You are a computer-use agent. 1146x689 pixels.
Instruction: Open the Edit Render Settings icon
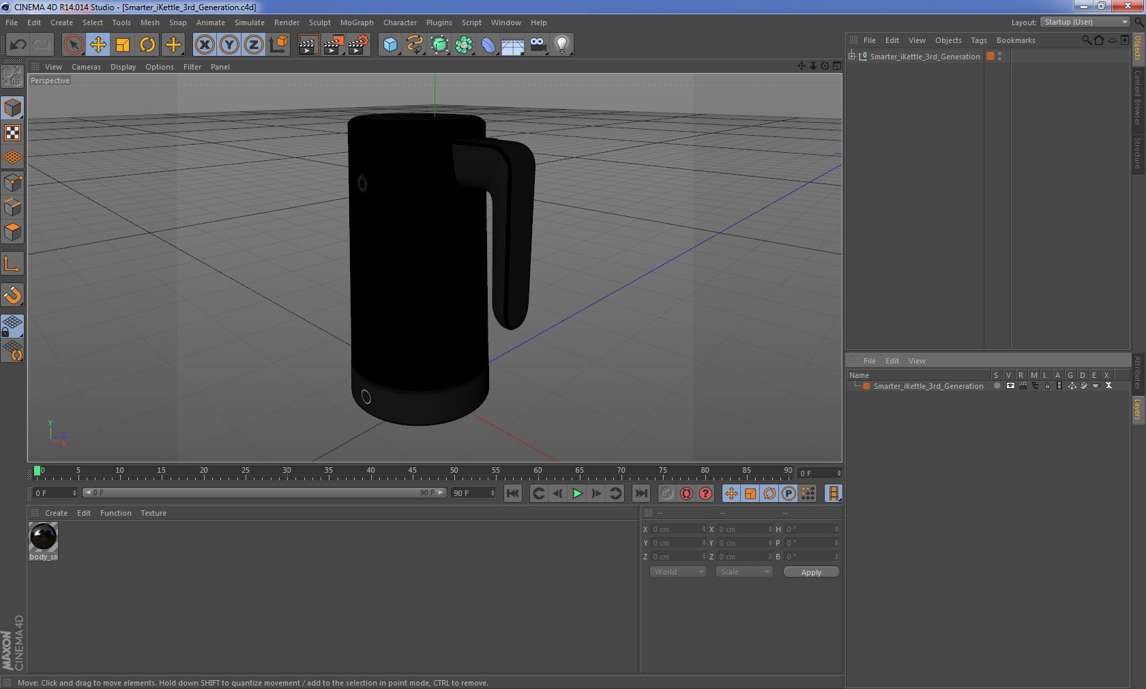click(x=359, y=45)
